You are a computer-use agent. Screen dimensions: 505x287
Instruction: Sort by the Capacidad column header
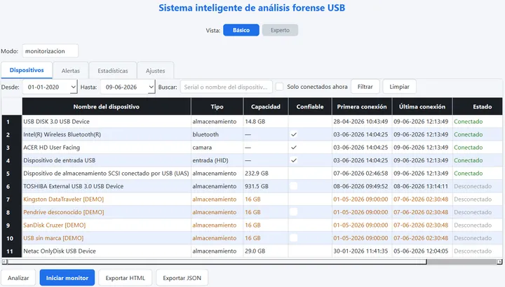[x=266, y=106]
